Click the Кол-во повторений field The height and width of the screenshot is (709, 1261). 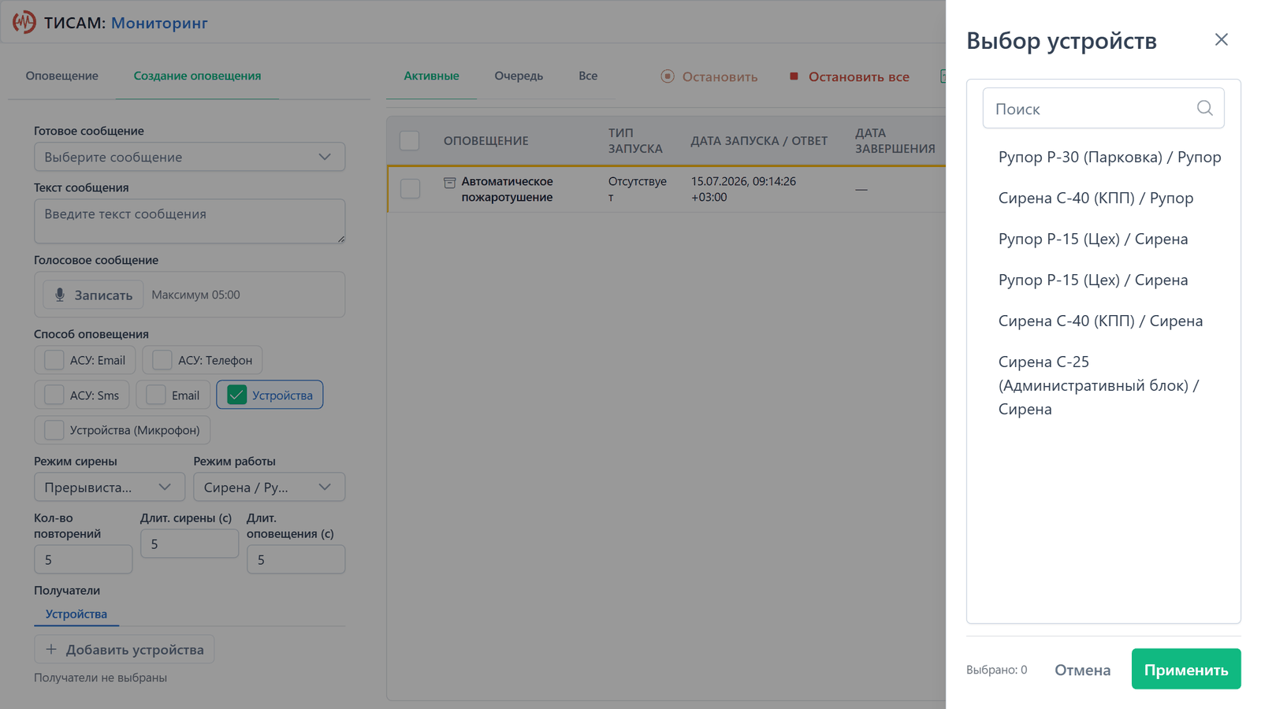83,559
